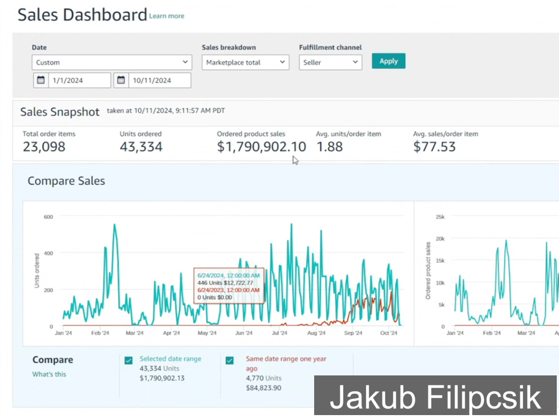Click the Sales Dashboard title
This screenshot has width=559, height=419.
82,15
